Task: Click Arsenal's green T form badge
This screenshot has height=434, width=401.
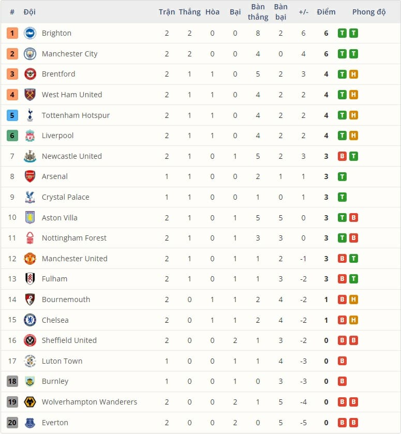Action: pyautogui.click(x=342, y=176)
